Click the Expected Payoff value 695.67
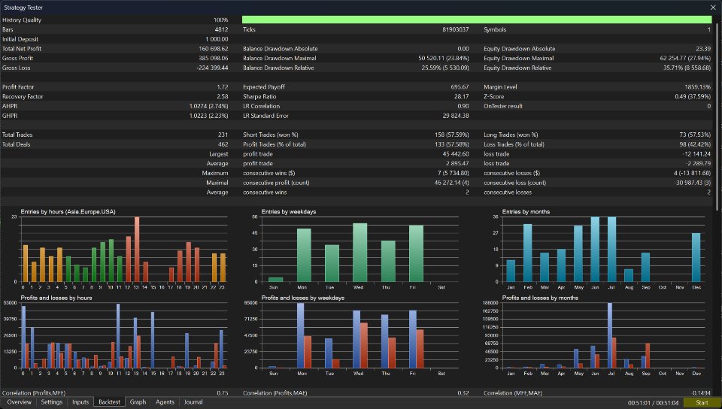This screenshot has width=722, height=409. click(x=460, y=87)
